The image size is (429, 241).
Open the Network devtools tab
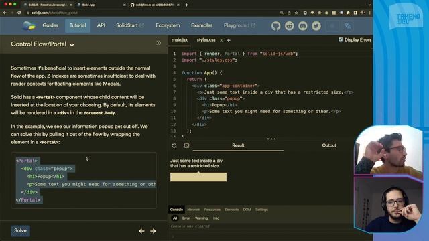[x=194, y=210]
